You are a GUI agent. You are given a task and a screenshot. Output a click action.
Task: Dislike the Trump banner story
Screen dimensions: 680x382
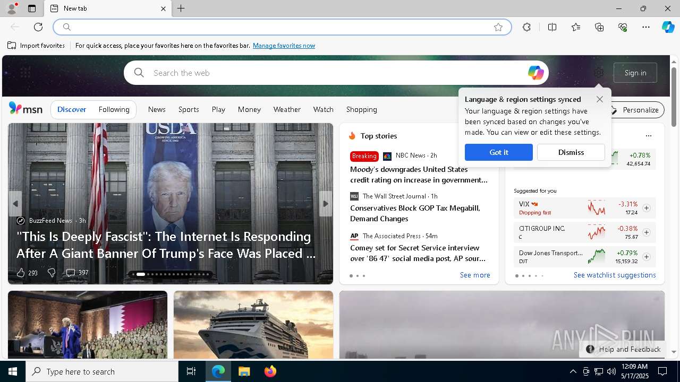(51, 273)
